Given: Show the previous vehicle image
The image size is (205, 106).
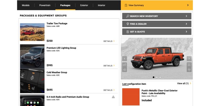Looking at the screenshot, I should coord(125,58).
